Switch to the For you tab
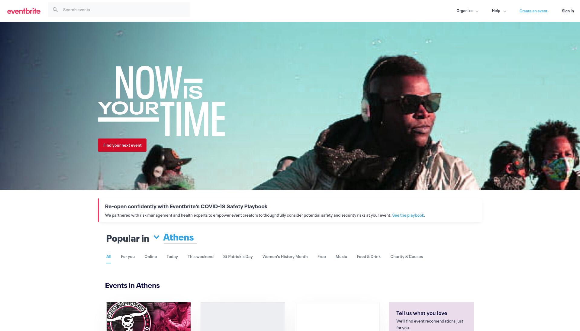Screen dimensions: 580x331 click(x=128, y=256)
